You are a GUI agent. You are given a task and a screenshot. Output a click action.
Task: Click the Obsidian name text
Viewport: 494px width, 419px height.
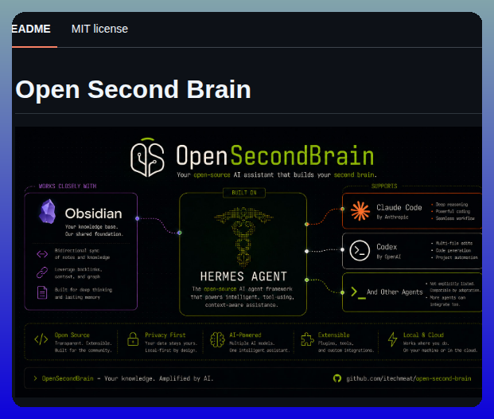94,214
